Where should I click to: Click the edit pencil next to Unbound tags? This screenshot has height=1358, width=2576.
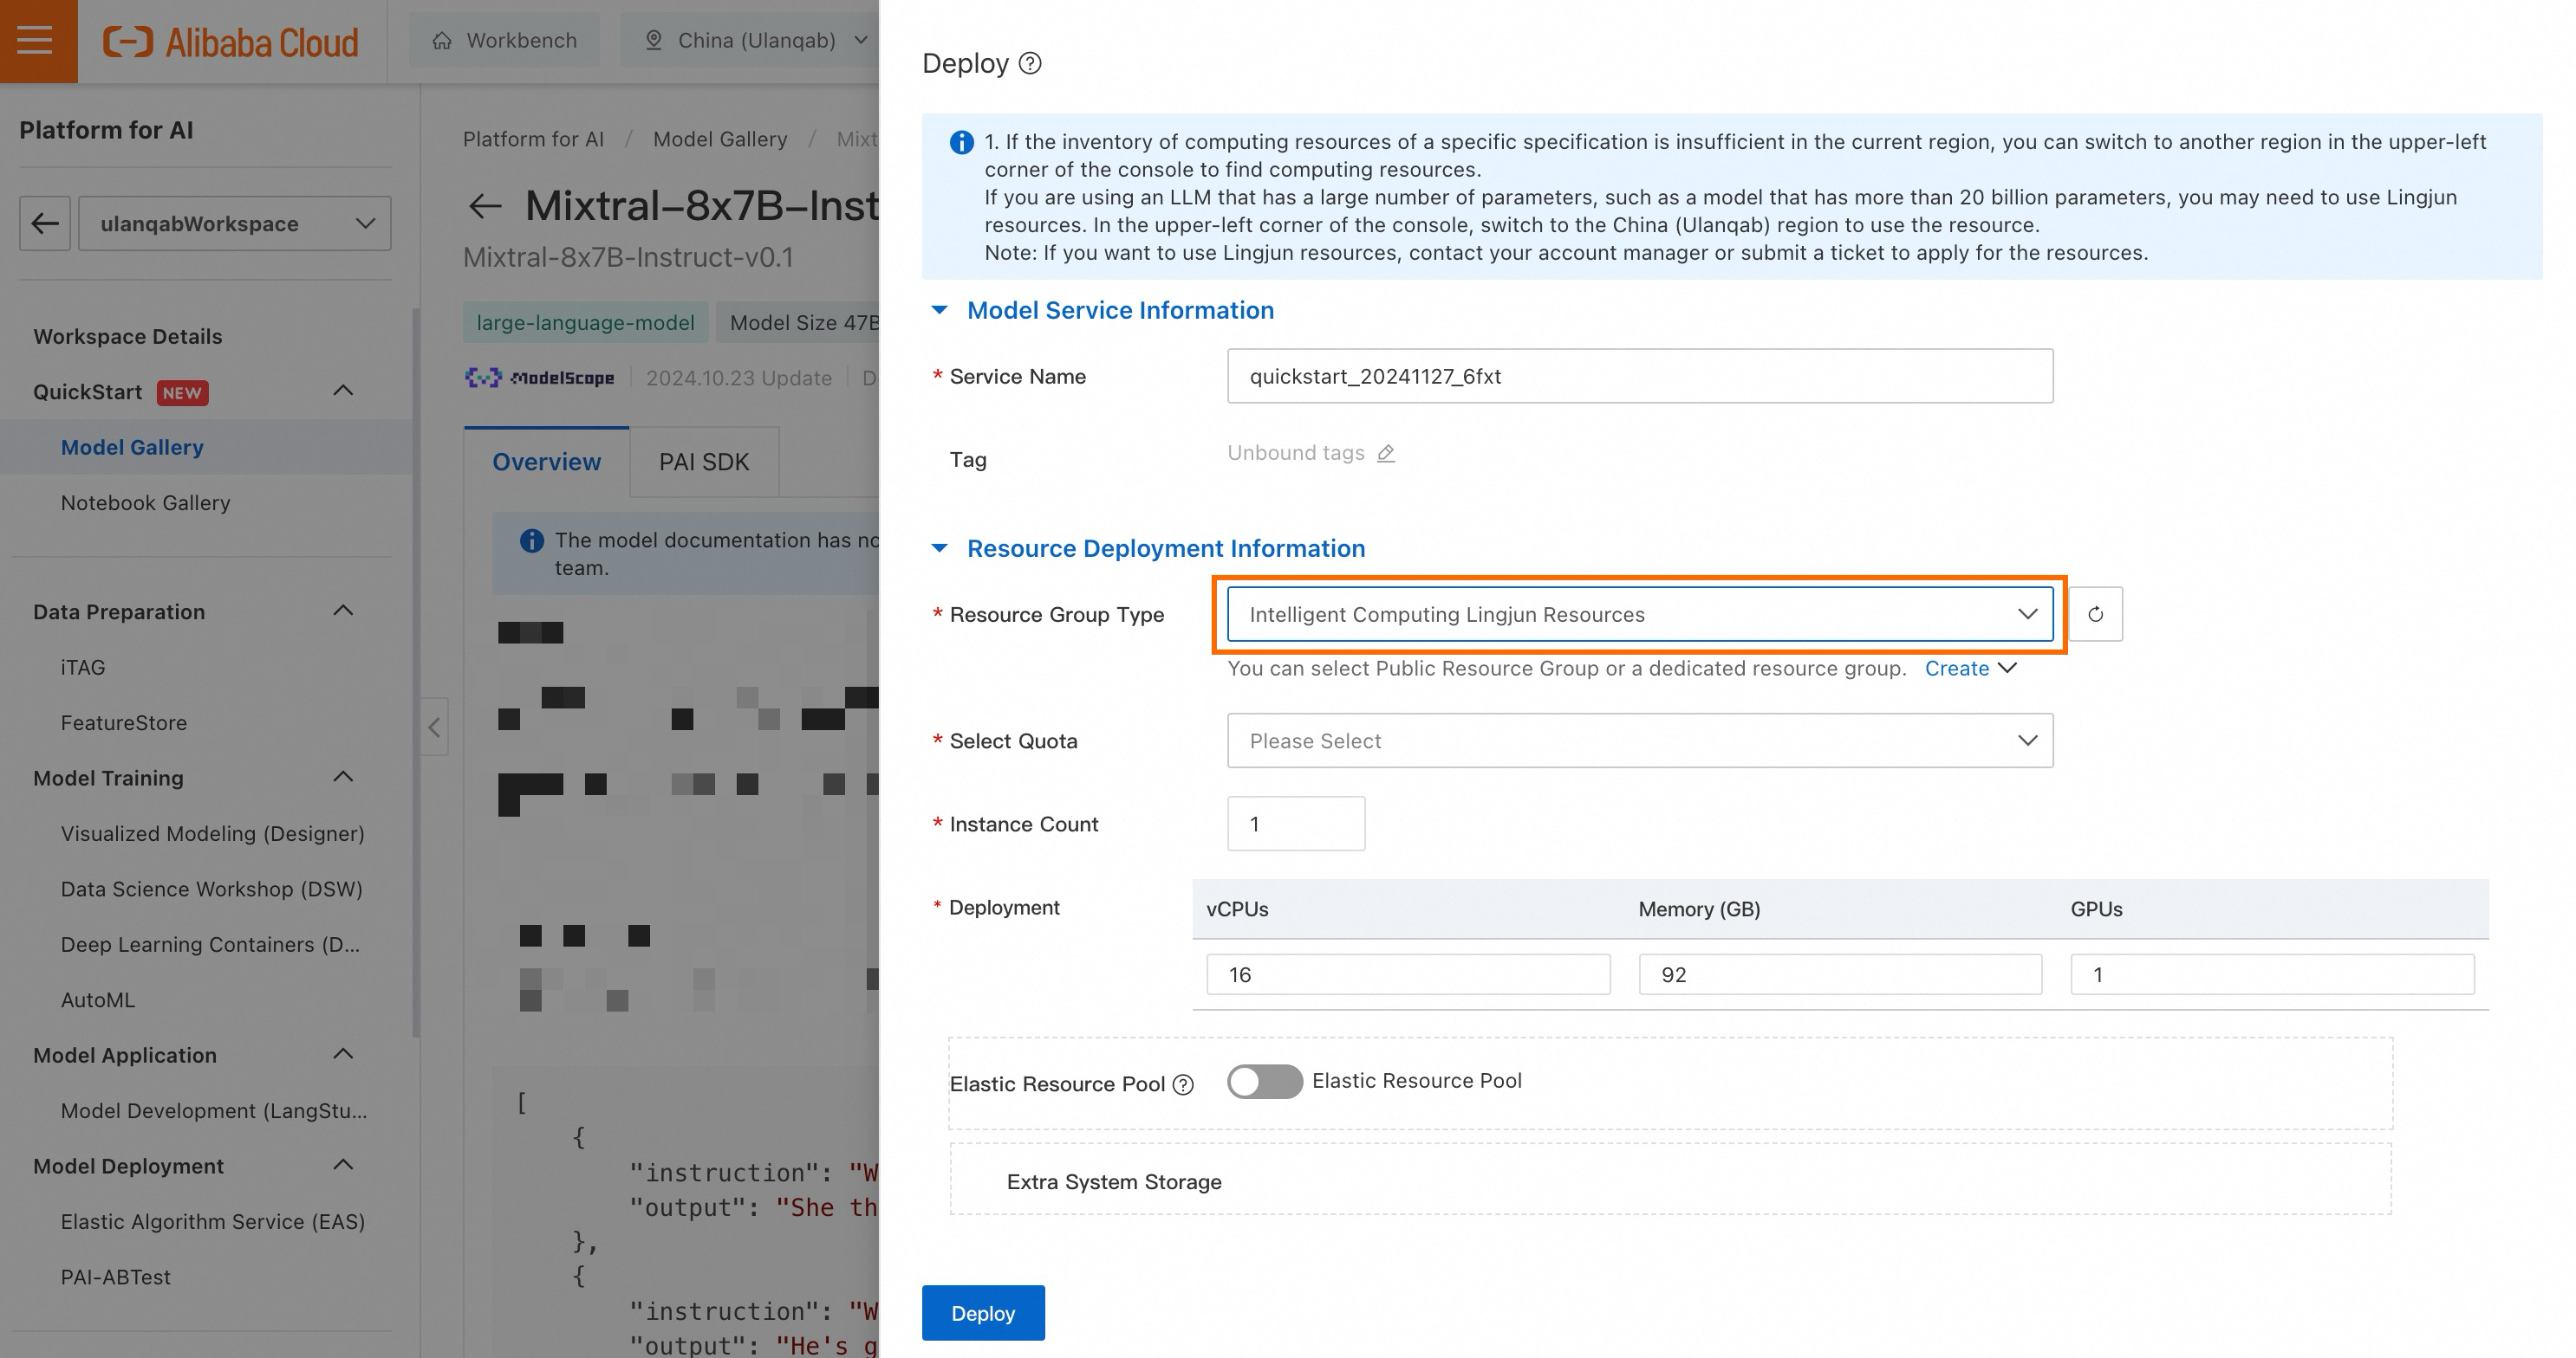[1386, 453]
